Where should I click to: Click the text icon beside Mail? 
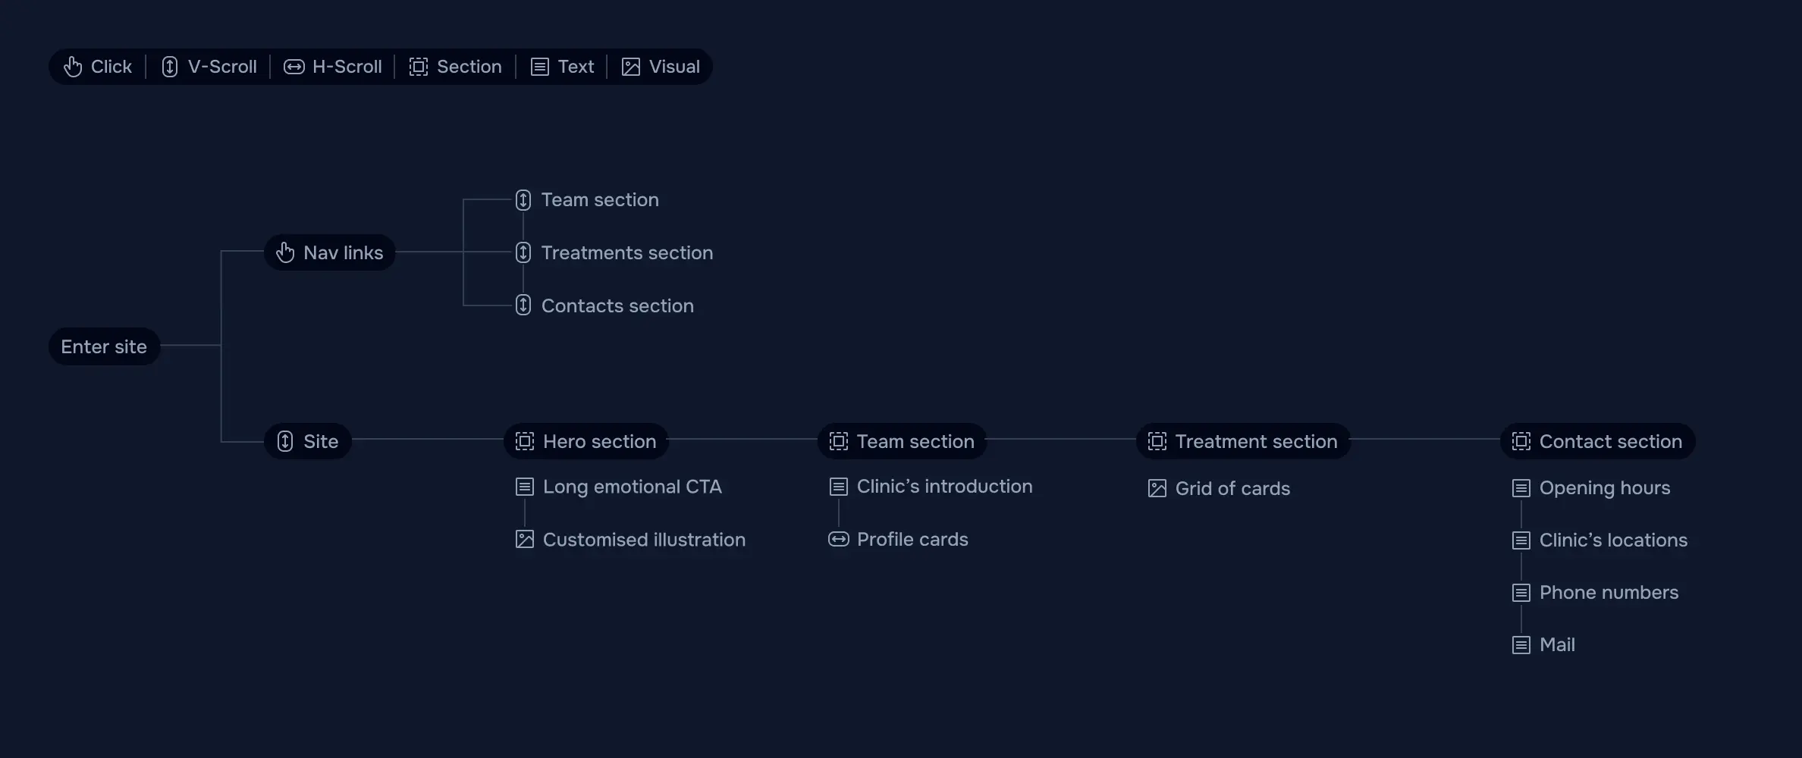click(1521, 645)
